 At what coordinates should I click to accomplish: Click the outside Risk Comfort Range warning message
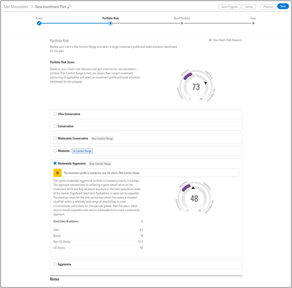click(x=102, y=173)
